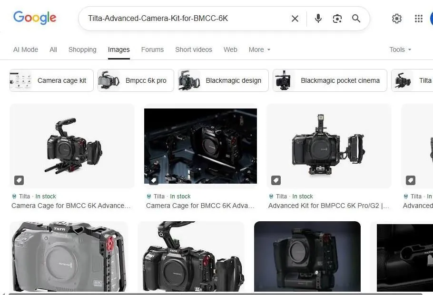The image size is (433, 295).
Task: Filter by Bmpcc 6k pro chip
Action: point(136,80)
